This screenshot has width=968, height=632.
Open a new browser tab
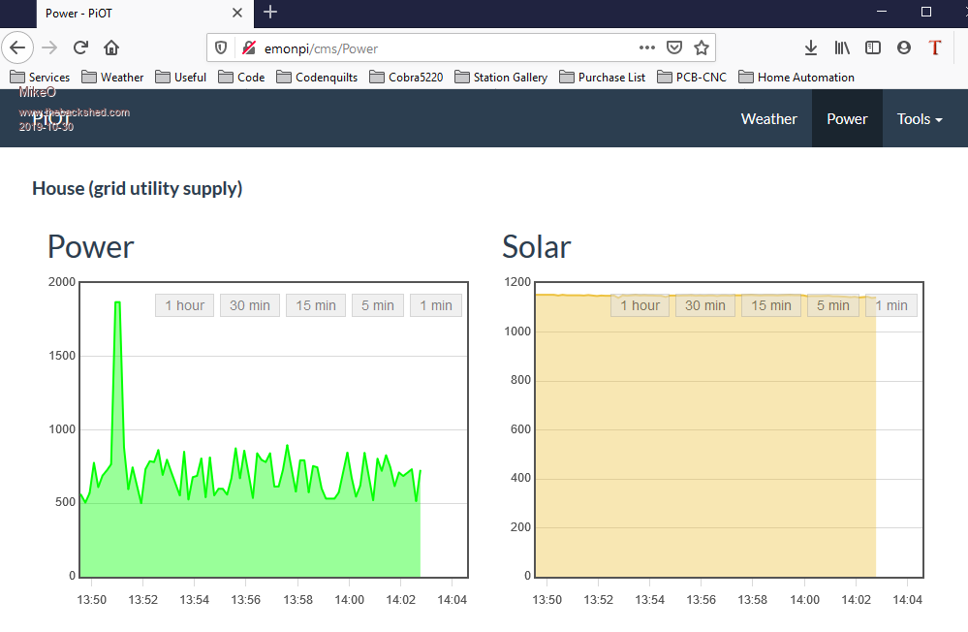click(x=270, y=12)
